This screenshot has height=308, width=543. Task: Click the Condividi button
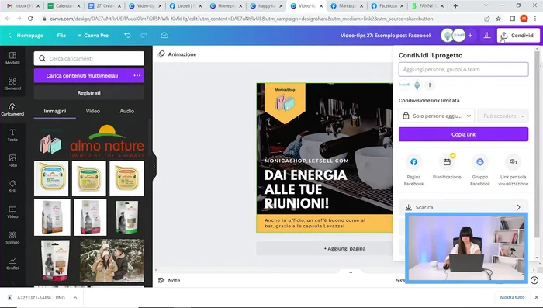(518, 36)
